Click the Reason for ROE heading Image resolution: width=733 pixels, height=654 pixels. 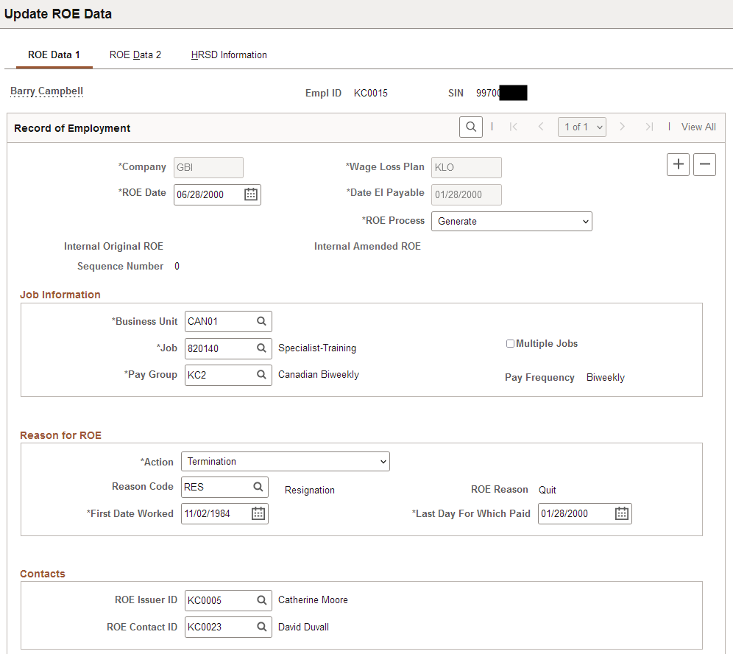pos(61,435)
